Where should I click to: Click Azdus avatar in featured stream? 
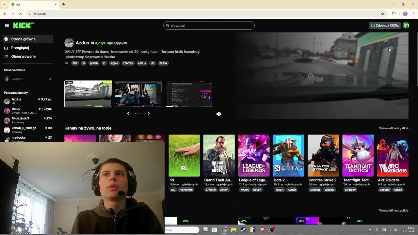(69, 43)
